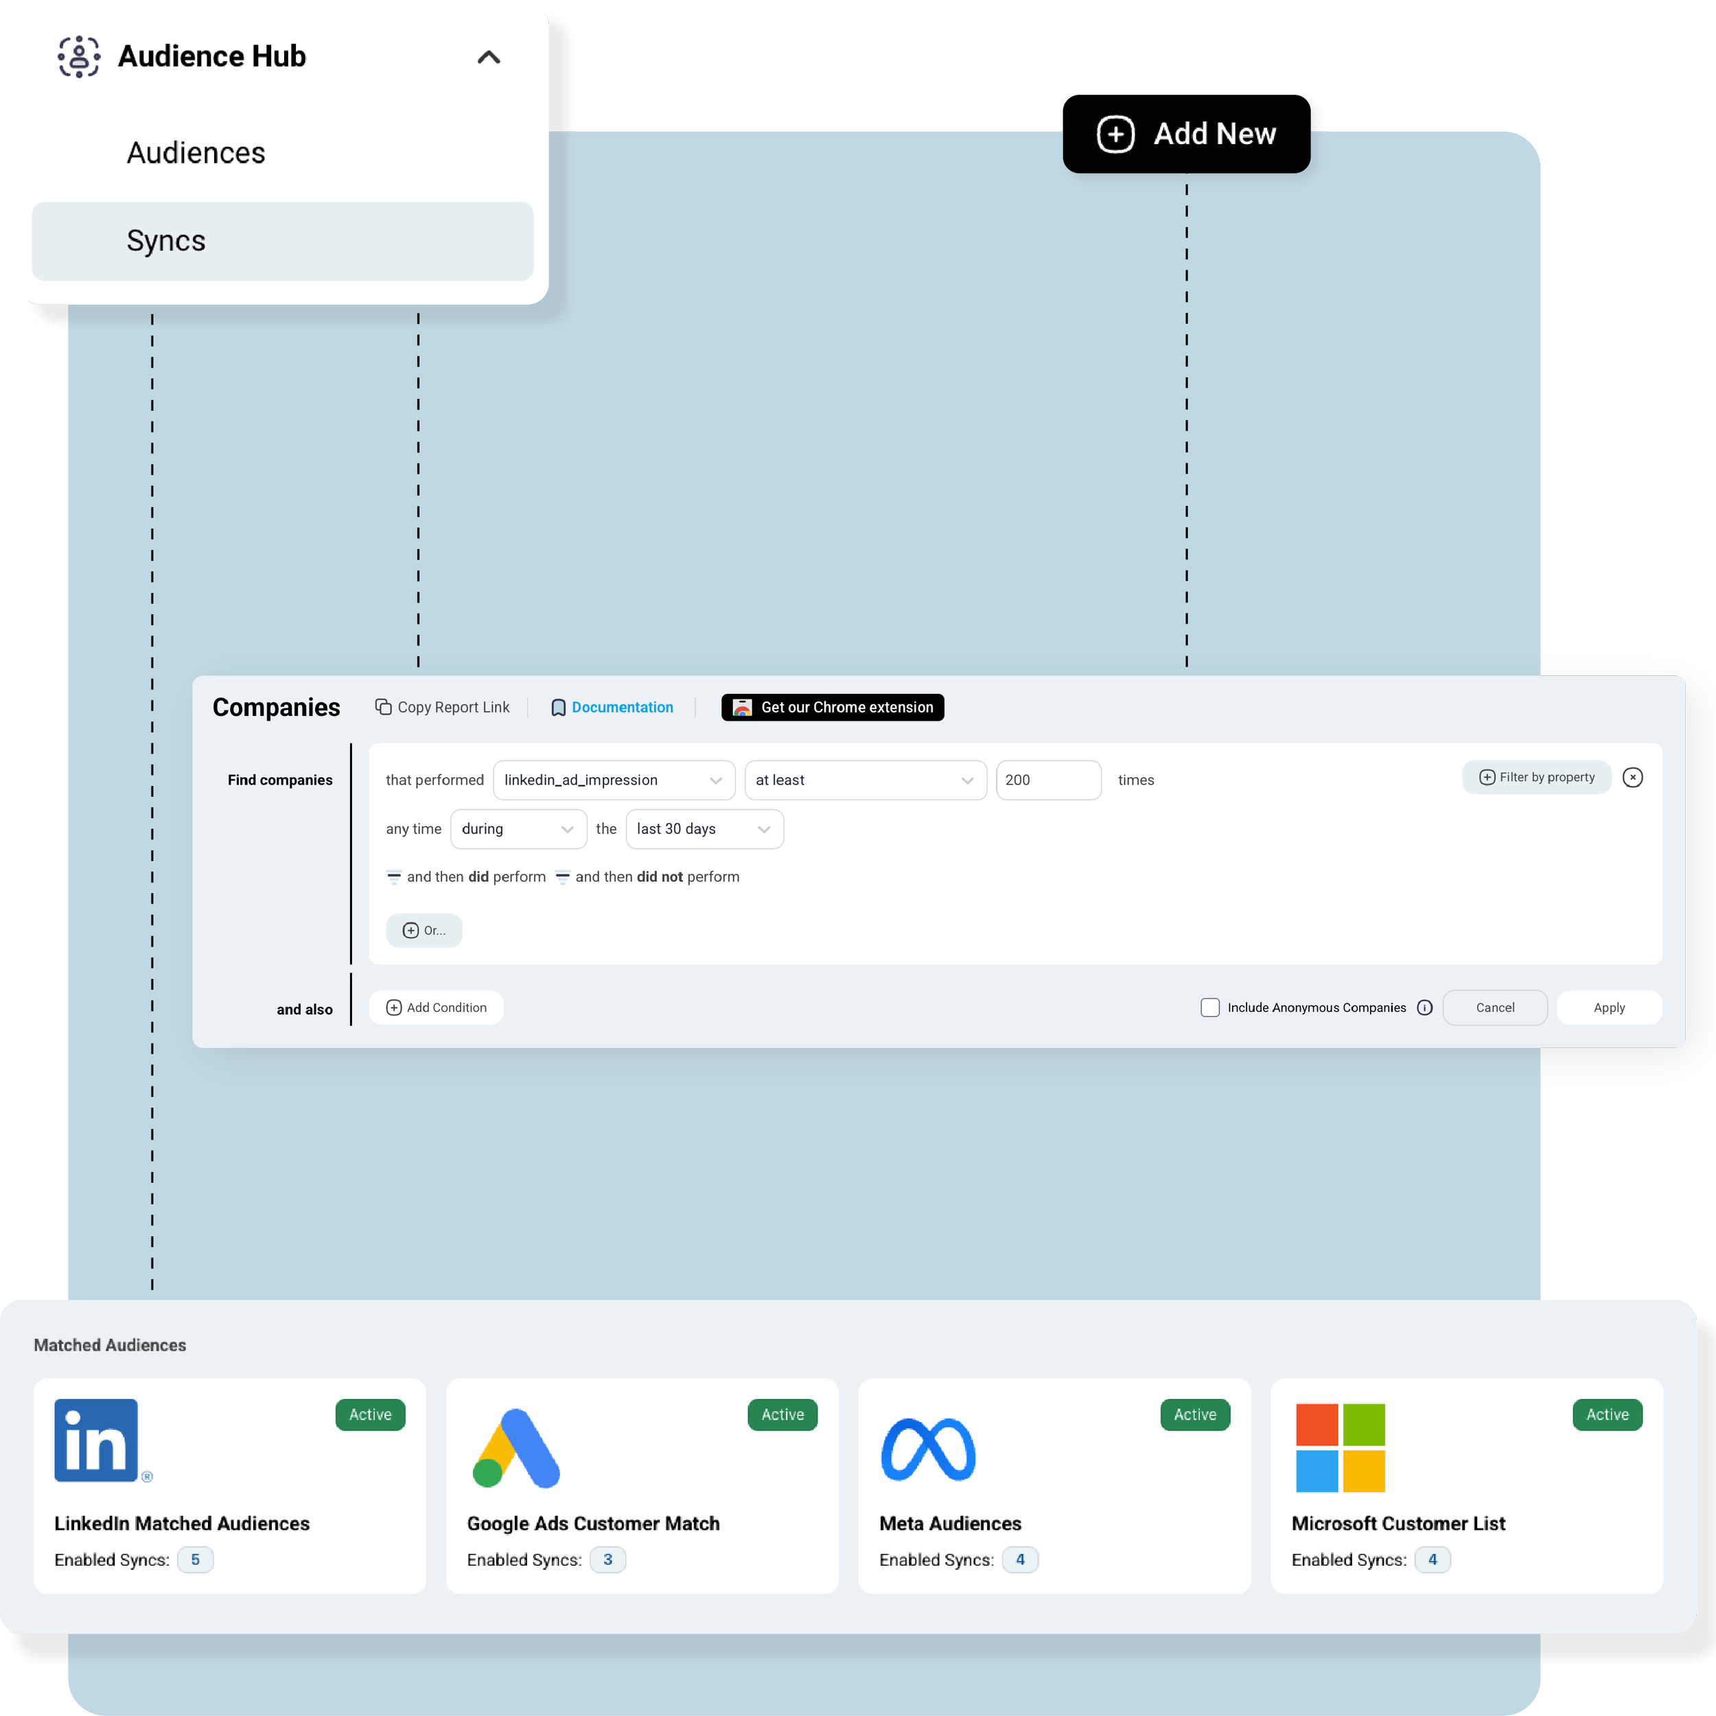Viewport: 1716px width, 1716px height.
Task: Click the Companies heading
Action: tap(276, 707)
